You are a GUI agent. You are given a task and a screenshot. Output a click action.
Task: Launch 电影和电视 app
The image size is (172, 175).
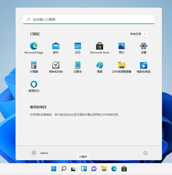pos(144,67)
